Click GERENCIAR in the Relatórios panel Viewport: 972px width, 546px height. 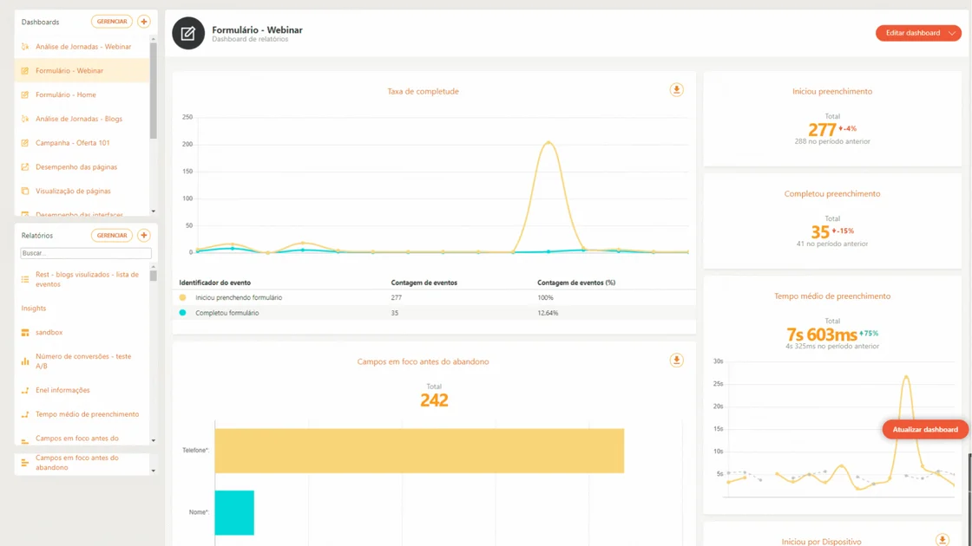tap(112, 235)
